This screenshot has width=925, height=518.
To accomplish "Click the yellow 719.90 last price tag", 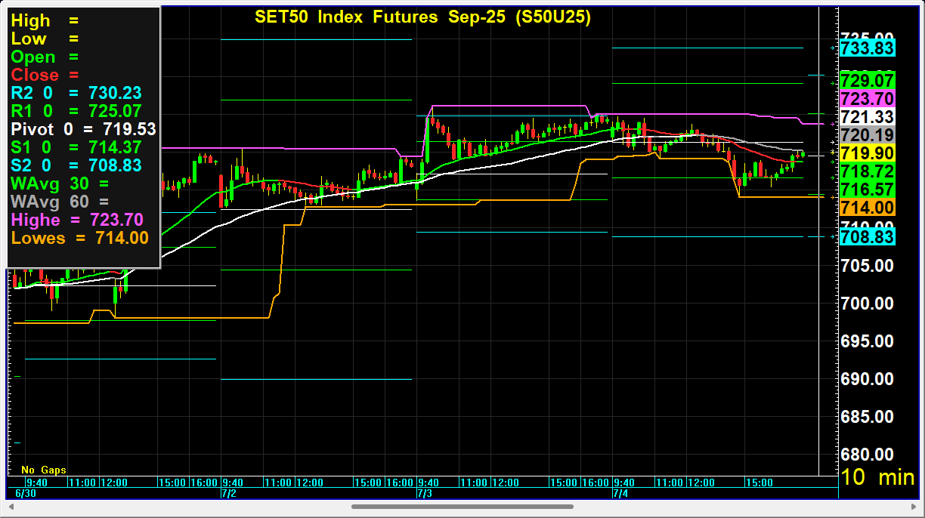I will [x=868, y=153].
